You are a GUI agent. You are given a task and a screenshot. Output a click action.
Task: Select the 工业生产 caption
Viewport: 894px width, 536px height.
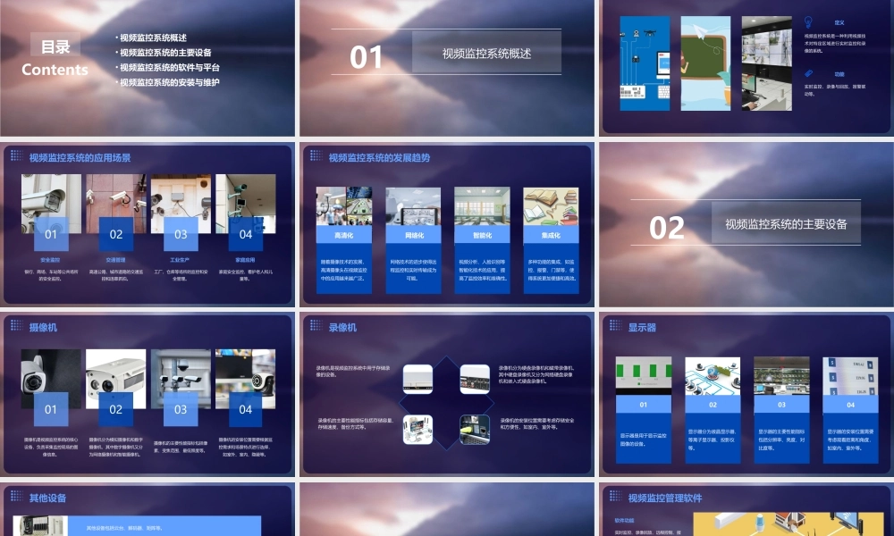coord(180,260)
